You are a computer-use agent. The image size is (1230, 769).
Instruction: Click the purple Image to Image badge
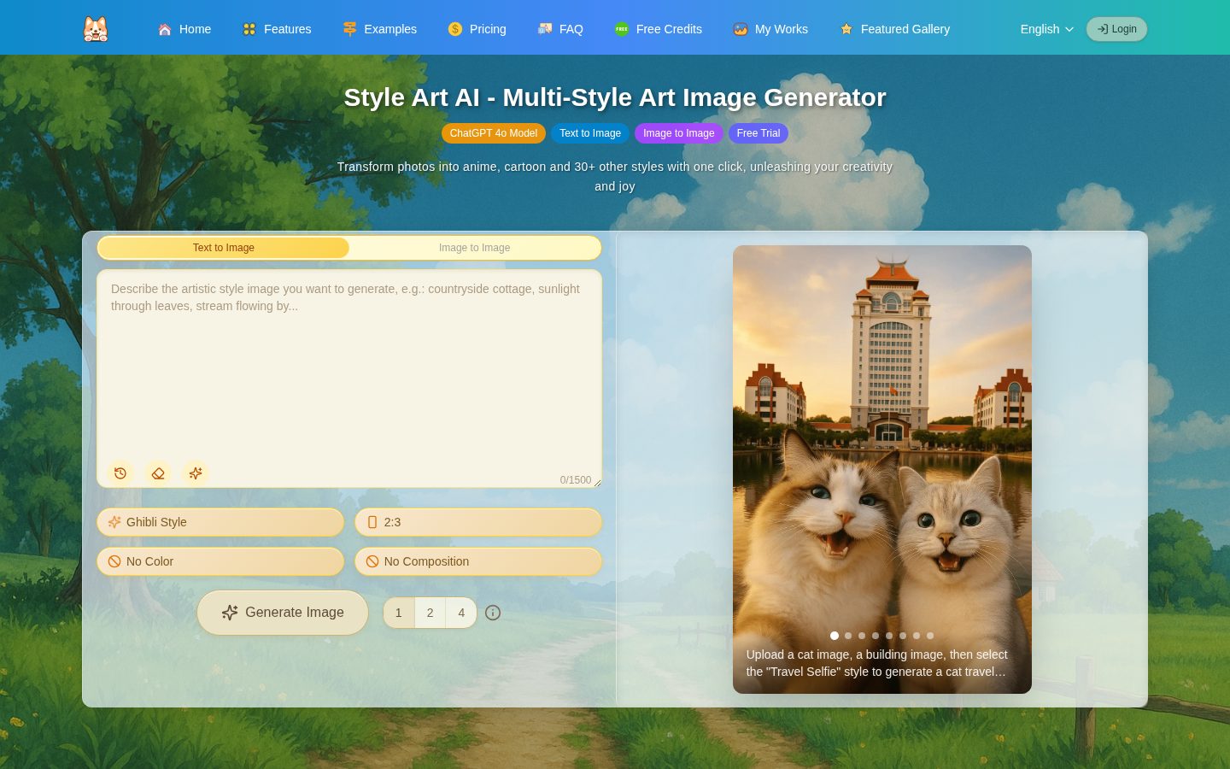[679, 133]
